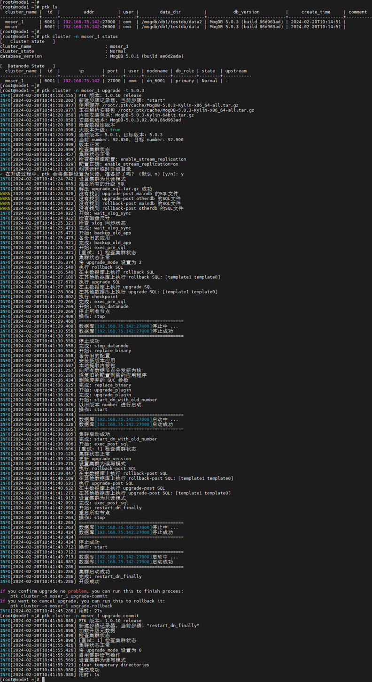
Task: Click the suggested 'upgrade-rollback' command
Action: click(61, 606)
